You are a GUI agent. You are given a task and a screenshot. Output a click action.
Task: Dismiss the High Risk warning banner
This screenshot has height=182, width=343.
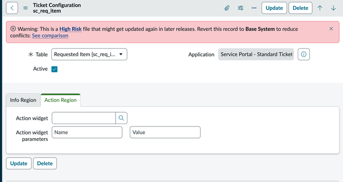pyautogui.click(x=331, y=29)
